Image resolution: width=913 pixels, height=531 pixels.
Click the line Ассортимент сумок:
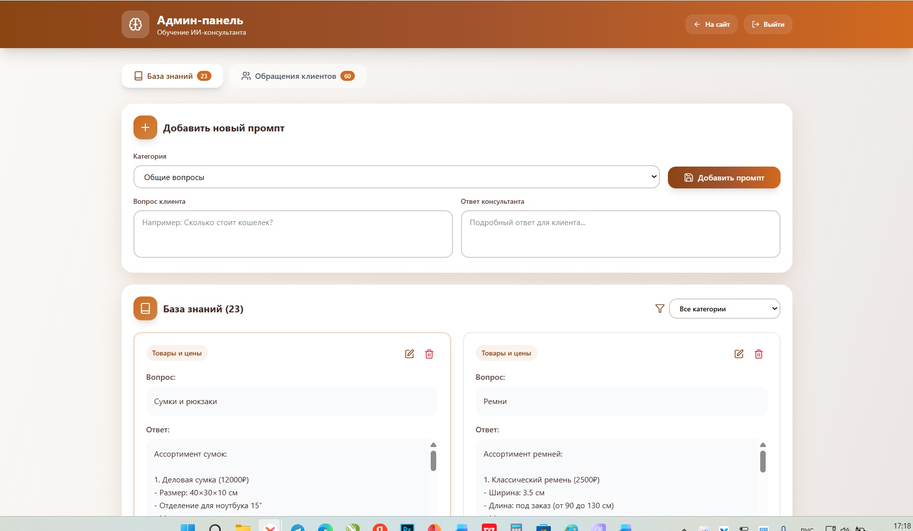(x=191, y=454)
